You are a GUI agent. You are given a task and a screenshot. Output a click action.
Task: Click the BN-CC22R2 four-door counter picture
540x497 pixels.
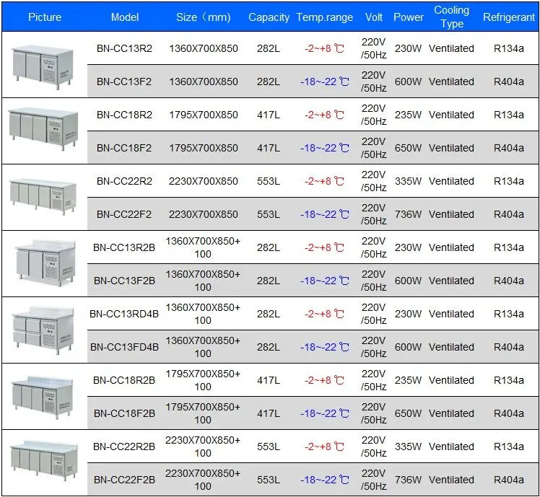[43, 196]
